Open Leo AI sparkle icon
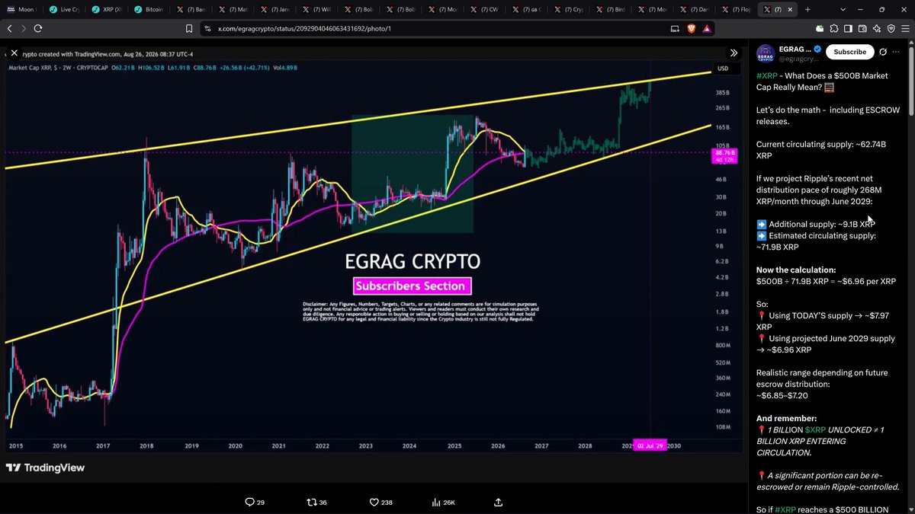 [x=877, y=28]
